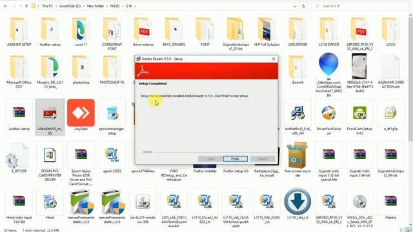Select the photoshop folder

(81, 70)
